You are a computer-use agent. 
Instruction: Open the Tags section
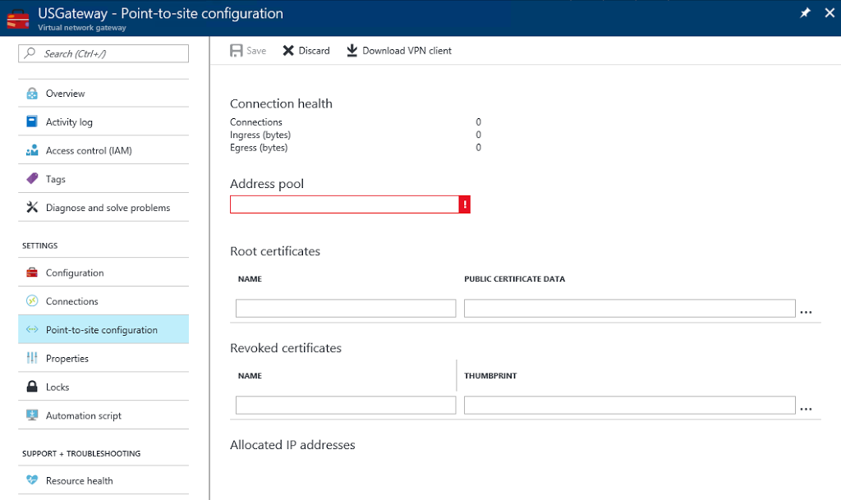(x=103, y=179)
